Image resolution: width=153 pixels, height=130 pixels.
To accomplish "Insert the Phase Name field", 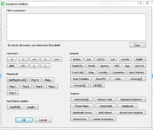I will pos(82,106).
